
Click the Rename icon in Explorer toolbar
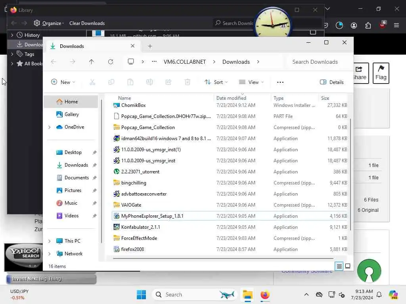point(149,82)
